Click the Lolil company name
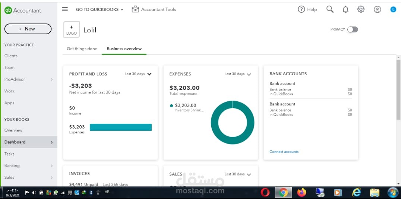The height and width of the screenshot is (199, 401). 90,30
